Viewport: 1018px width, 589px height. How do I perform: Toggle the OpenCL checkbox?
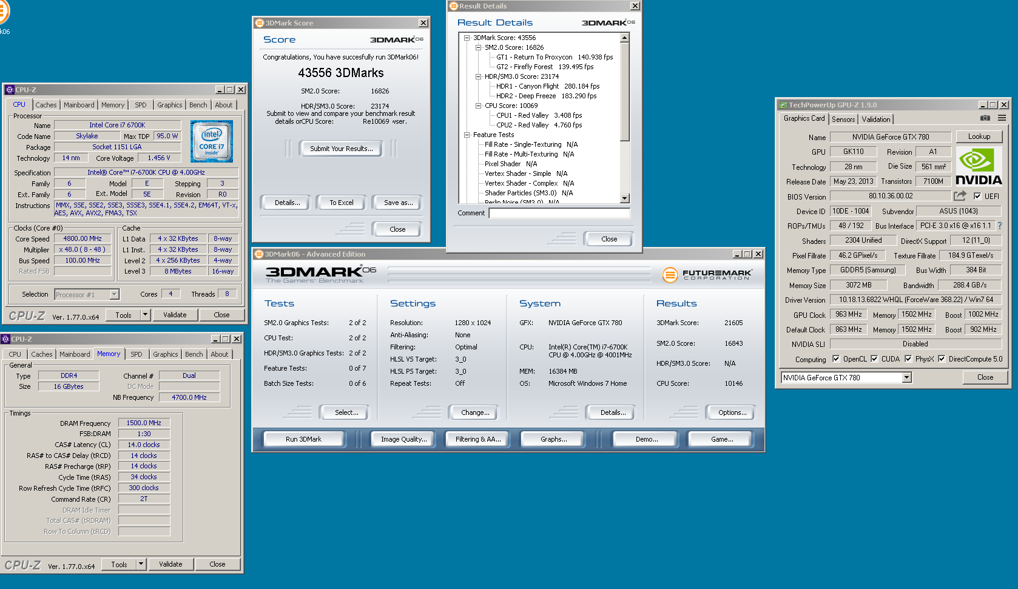836,358
